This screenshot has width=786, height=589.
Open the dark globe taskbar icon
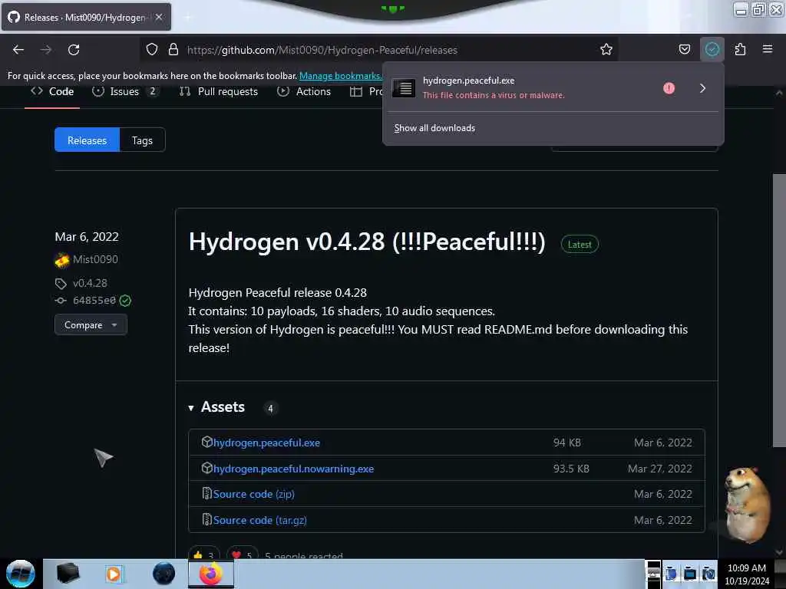[163, 574]
